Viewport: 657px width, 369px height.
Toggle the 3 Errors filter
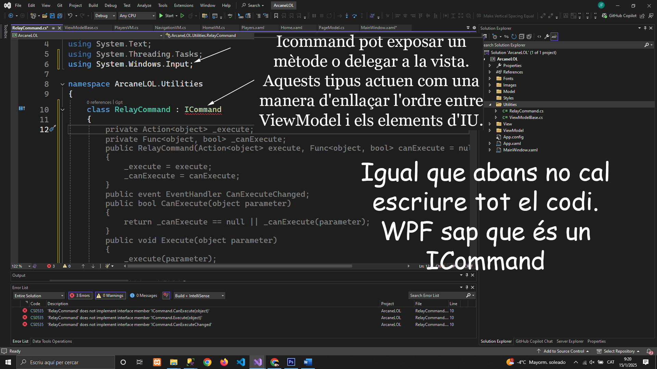(x=80, y=296)
